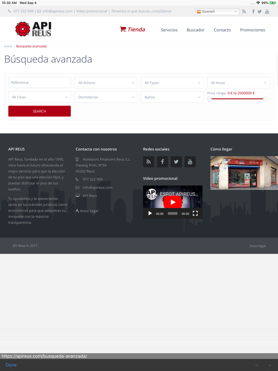Click the maximum price slider handle

265,99
